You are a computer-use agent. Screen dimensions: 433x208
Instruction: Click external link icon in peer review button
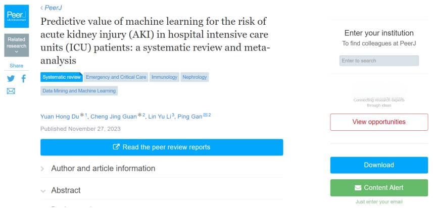pos(116,147)
